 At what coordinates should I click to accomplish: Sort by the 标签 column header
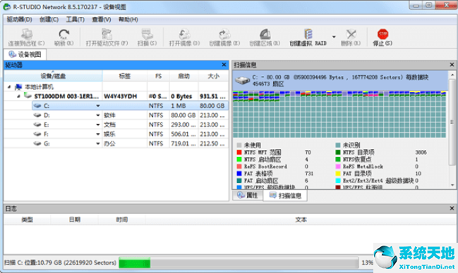tap(125, 76)
